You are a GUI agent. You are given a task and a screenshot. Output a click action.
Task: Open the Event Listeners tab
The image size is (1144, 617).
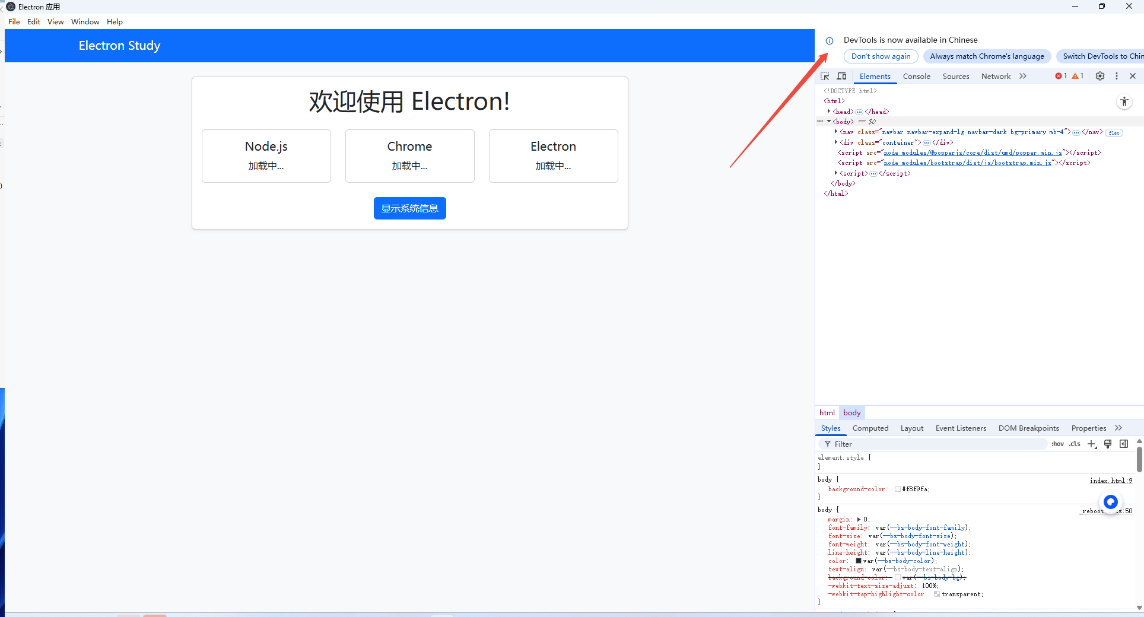(x=961, y=428)
